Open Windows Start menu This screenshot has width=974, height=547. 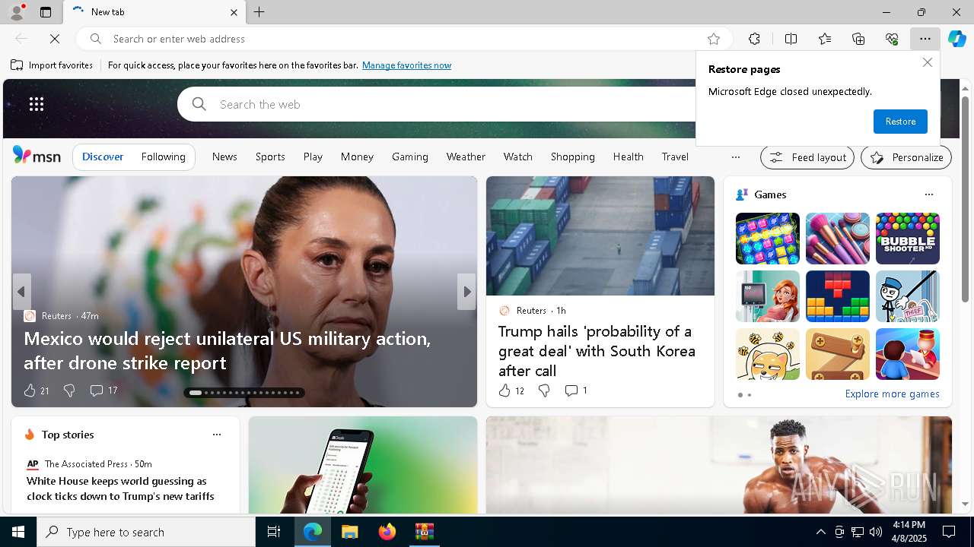coord(18,532)
